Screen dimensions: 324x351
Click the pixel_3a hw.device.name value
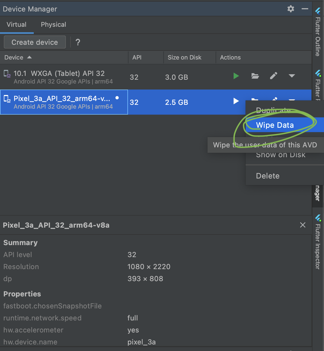click(x=142, y=342)
